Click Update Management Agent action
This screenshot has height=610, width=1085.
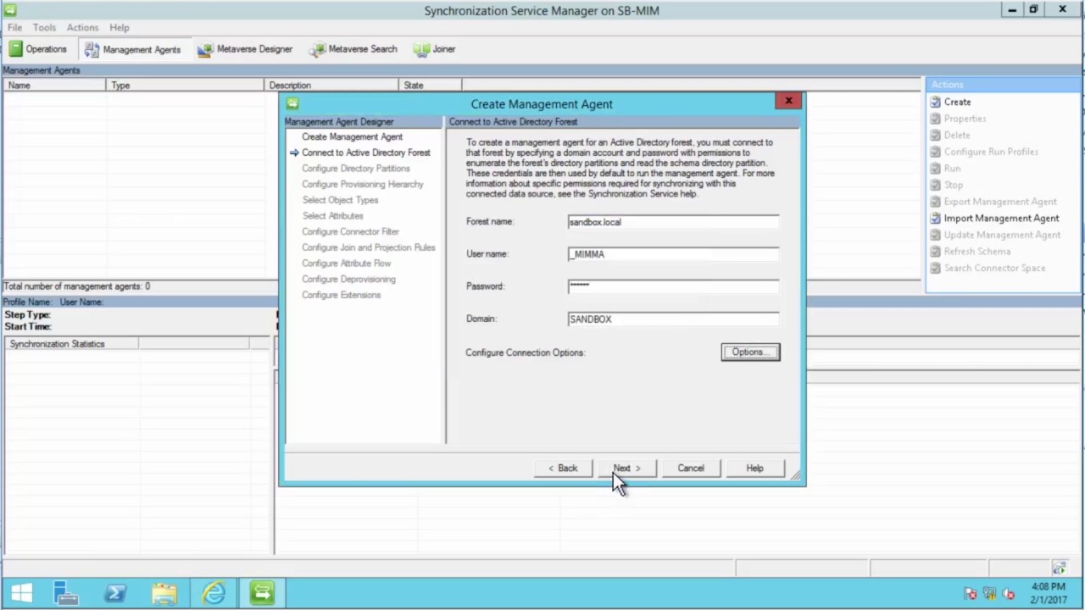(x=1002, y=235)
